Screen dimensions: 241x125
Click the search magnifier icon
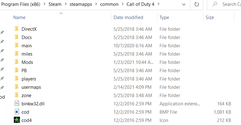[x=215, y=4]
